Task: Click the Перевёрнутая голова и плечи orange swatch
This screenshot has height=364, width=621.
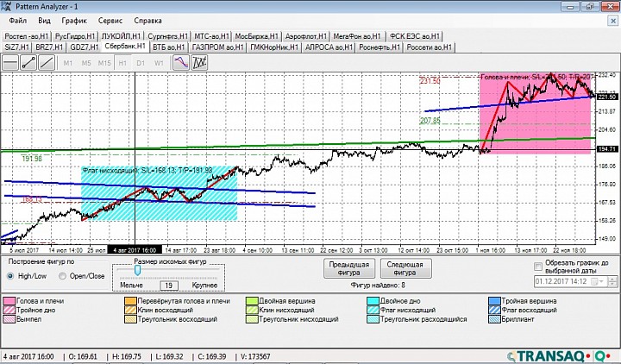Action: pyautogui.click(x=131, y=301)
